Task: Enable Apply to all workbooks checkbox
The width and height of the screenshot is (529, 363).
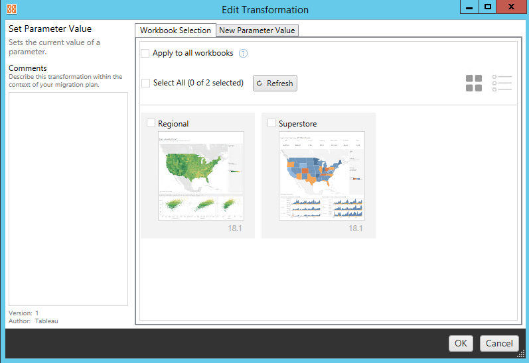Action: (145, 54)
